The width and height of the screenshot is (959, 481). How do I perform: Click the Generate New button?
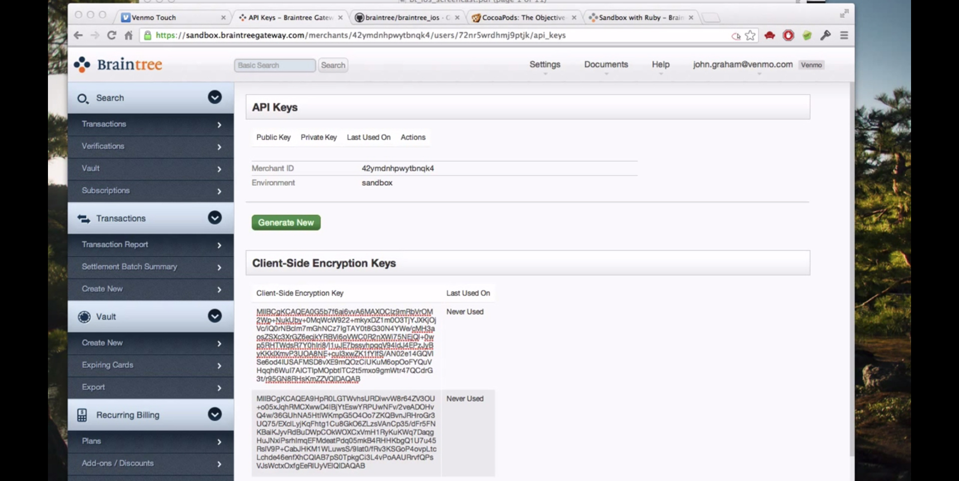pos(286,223)
